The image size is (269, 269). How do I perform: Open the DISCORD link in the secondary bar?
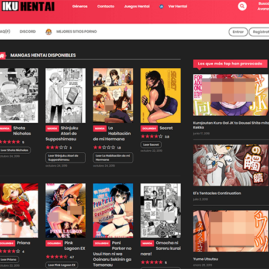(27, 32)
